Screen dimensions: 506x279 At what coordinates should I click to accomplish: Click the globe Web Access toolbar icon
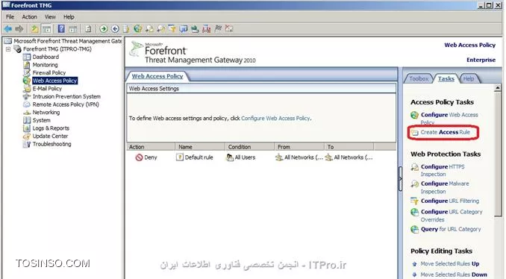point(138,28)
